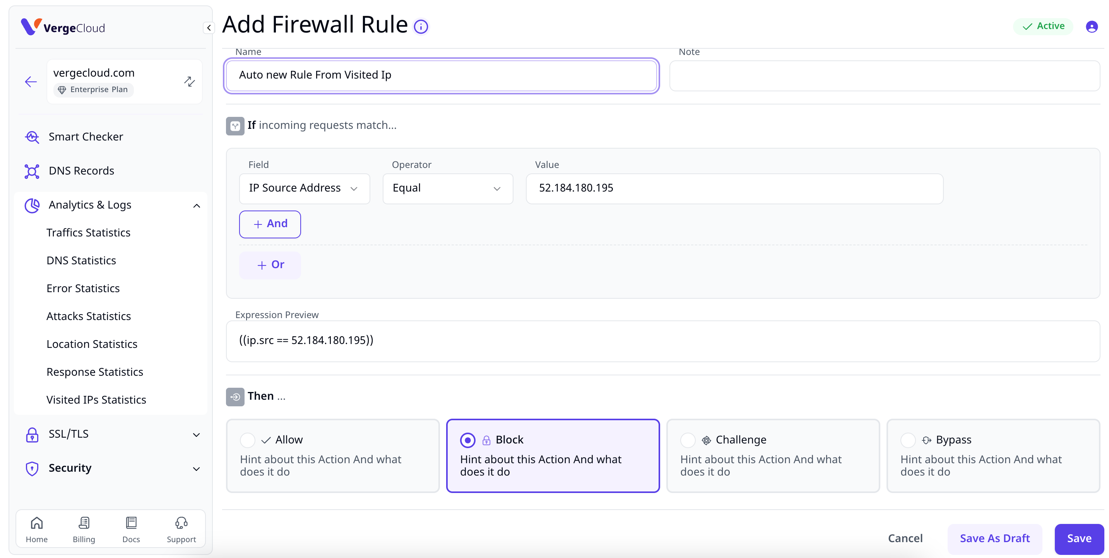
Task: Add an And condition to the rule
Action: pyautogui.click(x=270, y=224)
